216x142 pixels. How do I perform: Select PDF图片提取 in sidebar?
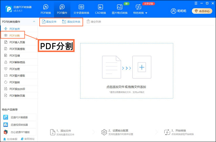click(19, 76)
